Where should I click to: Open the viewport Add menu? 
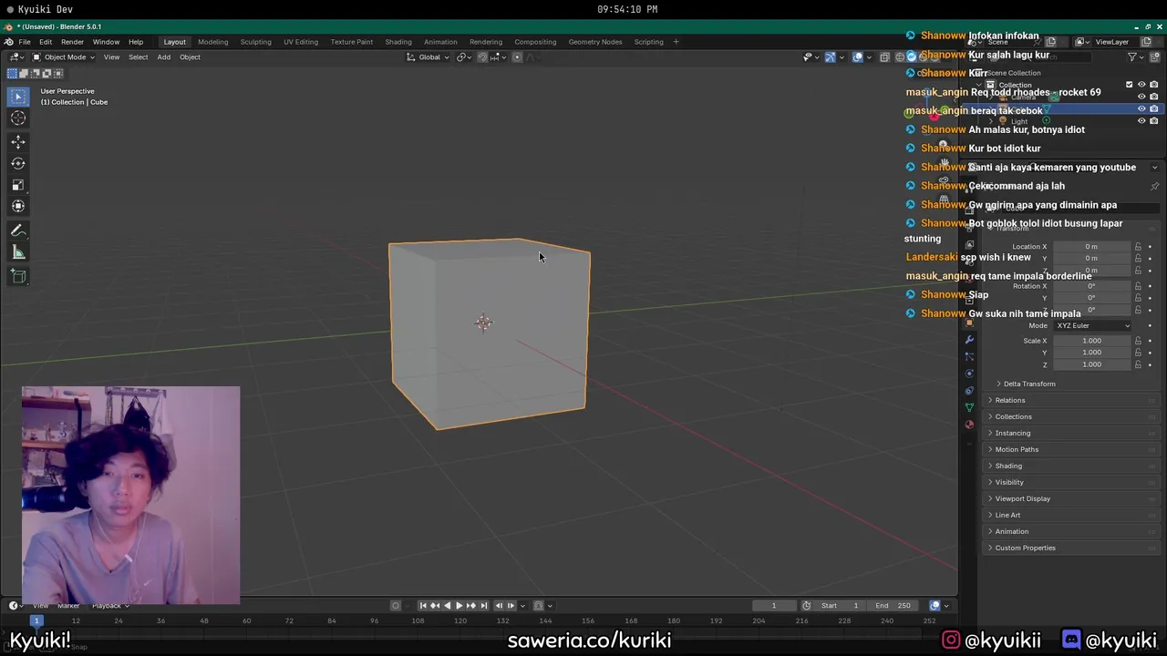point(163,56)
